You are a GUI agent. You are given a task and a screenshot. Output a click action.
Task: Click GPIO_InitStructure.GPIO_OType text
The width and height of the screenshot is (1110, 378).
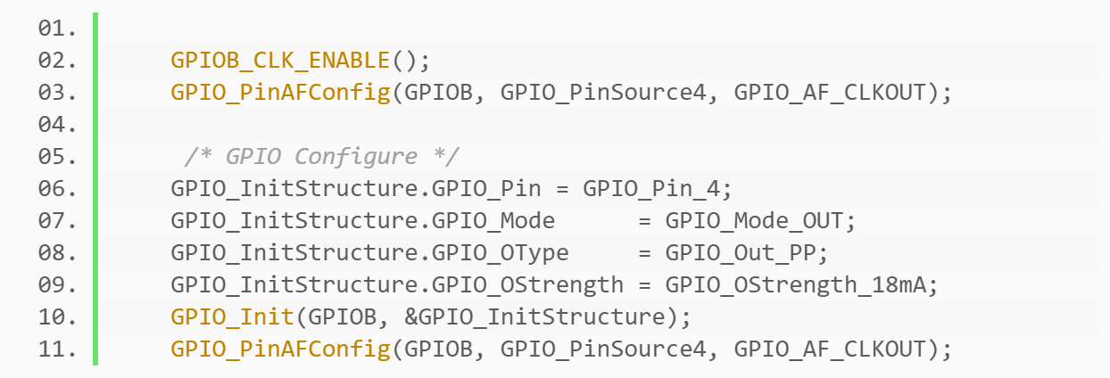point(370,253)
